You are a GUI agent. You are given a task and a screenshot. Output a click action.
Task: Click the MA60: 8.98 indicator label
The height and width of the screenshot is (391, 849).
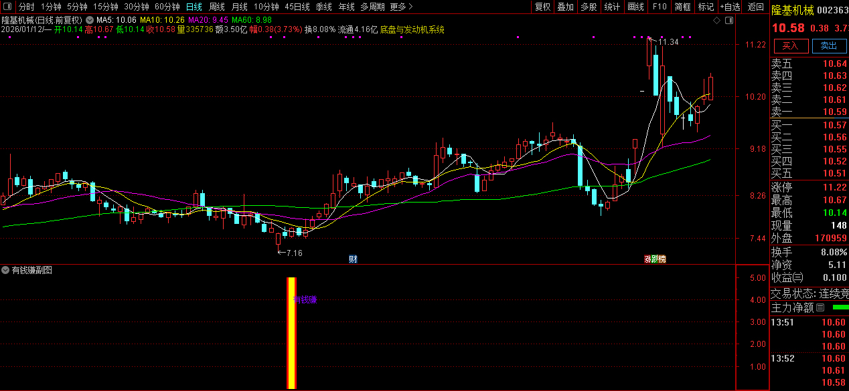tap(252, 20)
